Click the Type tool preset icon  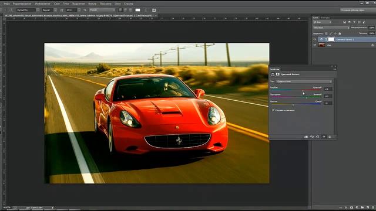pyautogui.click(x=2, y=10)
